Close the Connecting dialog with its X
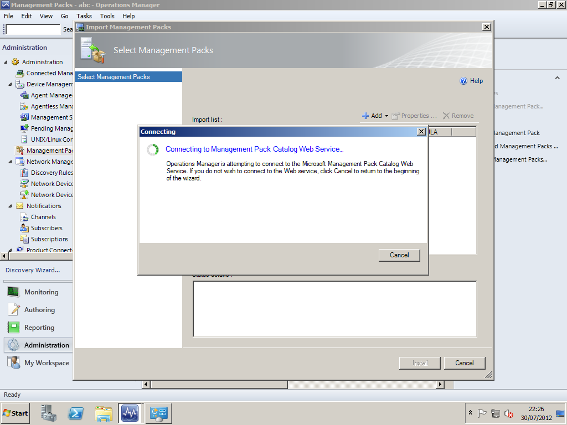 (421, 132)
